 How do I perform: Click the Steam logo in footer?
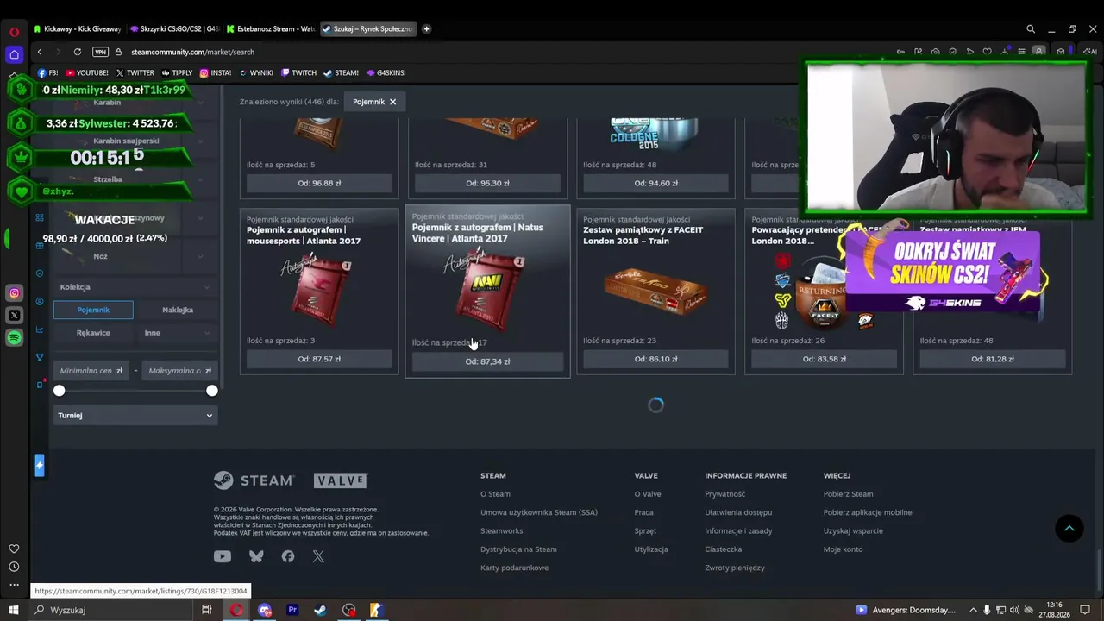254,480
